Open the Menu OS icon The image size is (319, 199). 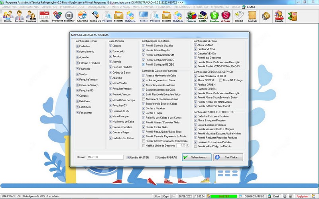[x=95, y=16]
